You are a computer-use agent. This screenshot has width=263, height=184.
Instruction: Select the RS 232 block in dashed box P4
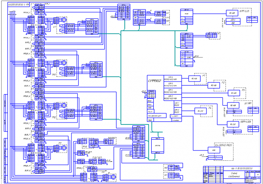(x=201, y=111)
